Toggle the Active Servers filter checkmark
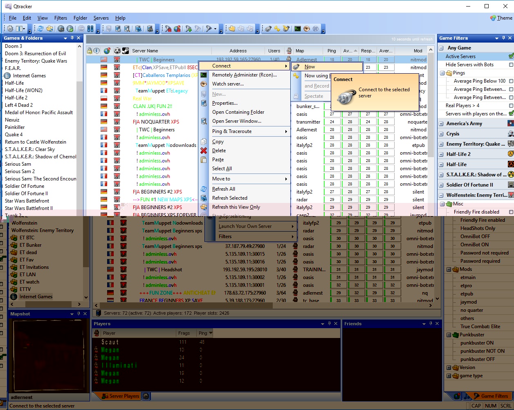Viewport: 514px width, 410px height. coord(511,56)
